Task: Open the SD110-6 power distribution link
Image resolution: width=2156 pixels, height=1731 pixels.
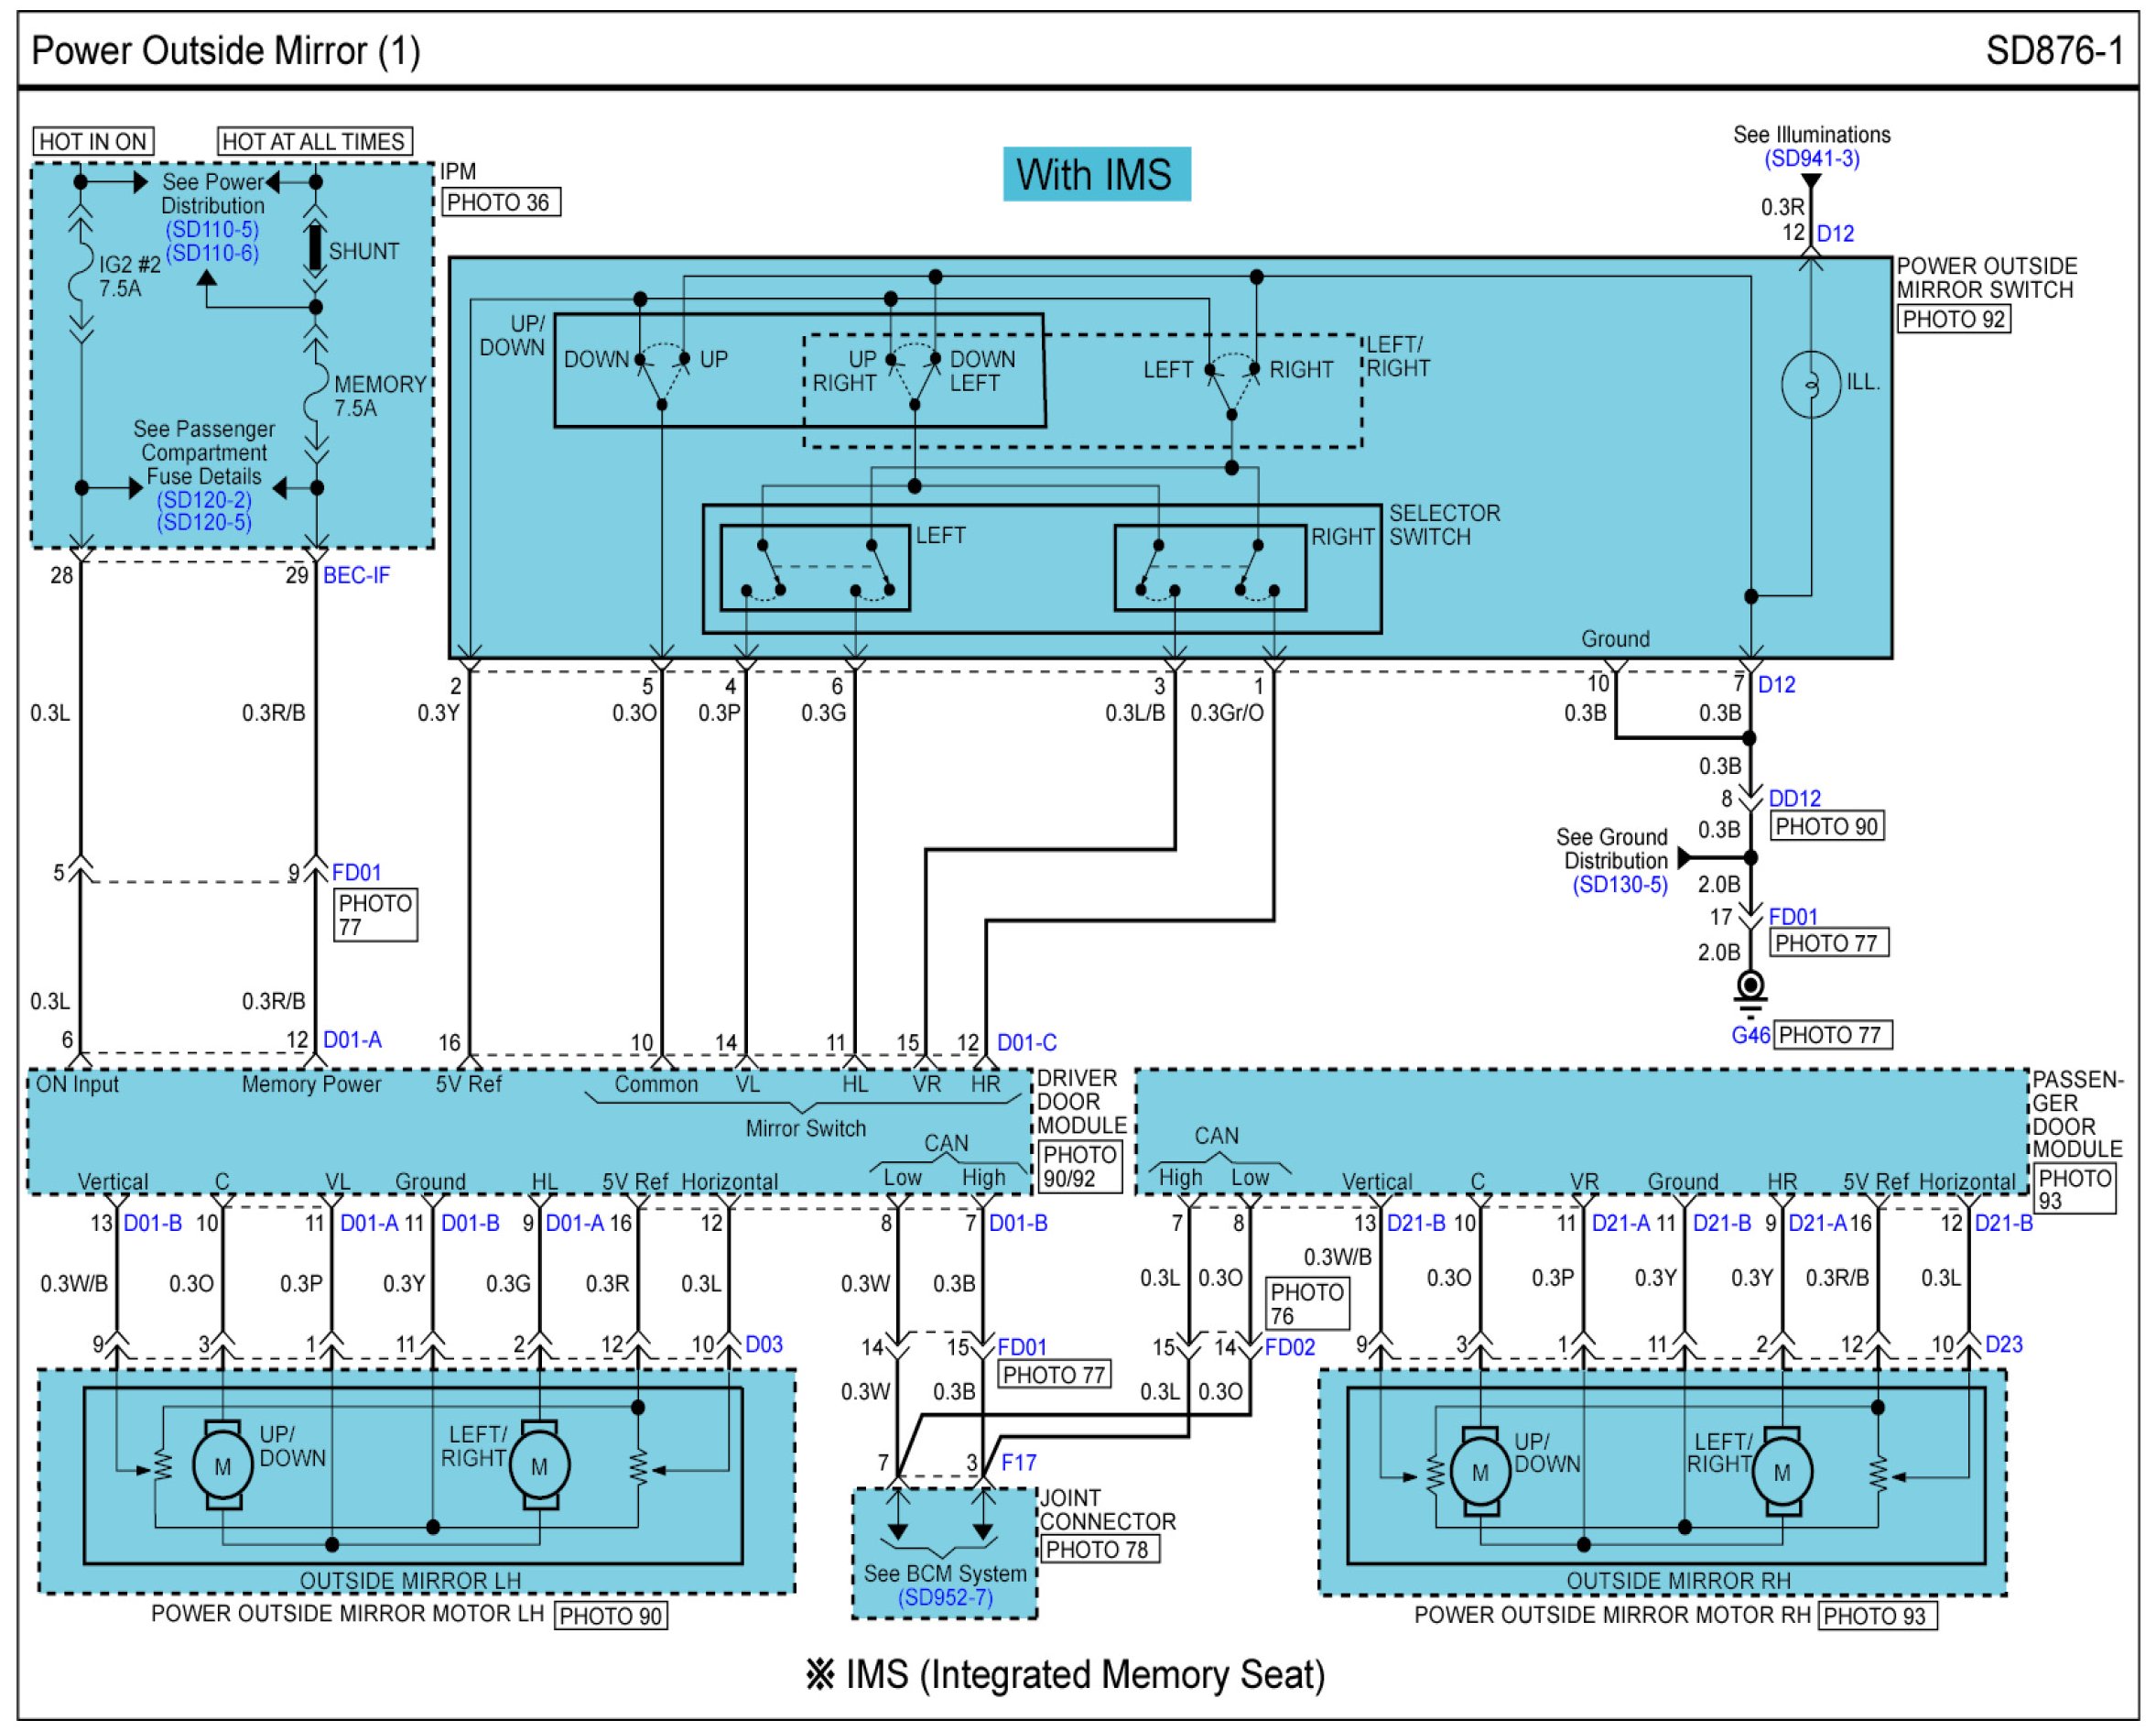Action: [212, 252]
